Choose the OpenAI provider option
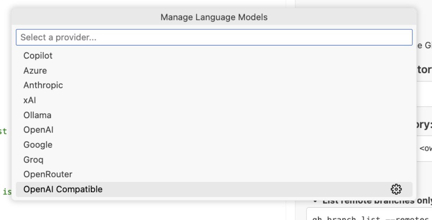This screenshot has height=220, width=432. click(38, 130)
